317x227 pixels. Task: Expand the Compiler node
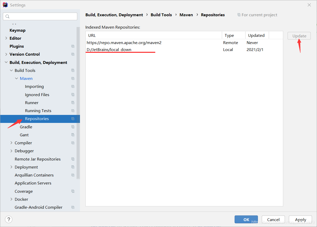[11, 143]
